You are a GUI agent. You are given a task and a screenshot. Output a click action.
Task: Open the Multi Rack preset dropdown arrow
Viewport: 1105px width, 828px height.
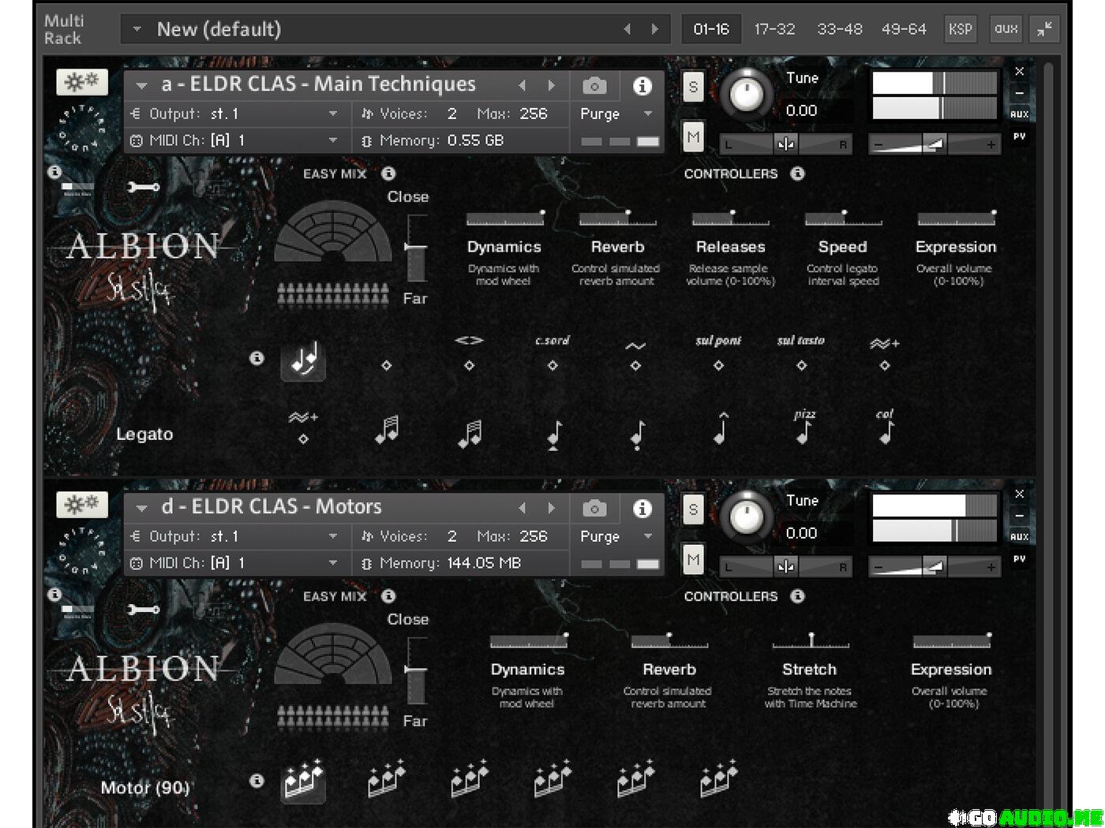click(137, 29)
